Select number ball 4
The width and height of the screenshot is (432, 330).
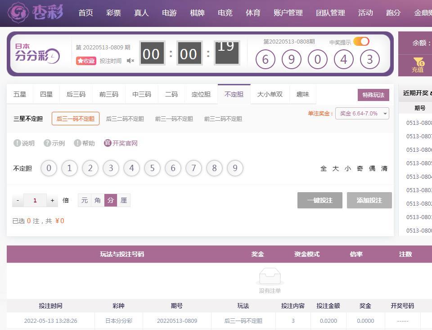click(x=132, y=168)
